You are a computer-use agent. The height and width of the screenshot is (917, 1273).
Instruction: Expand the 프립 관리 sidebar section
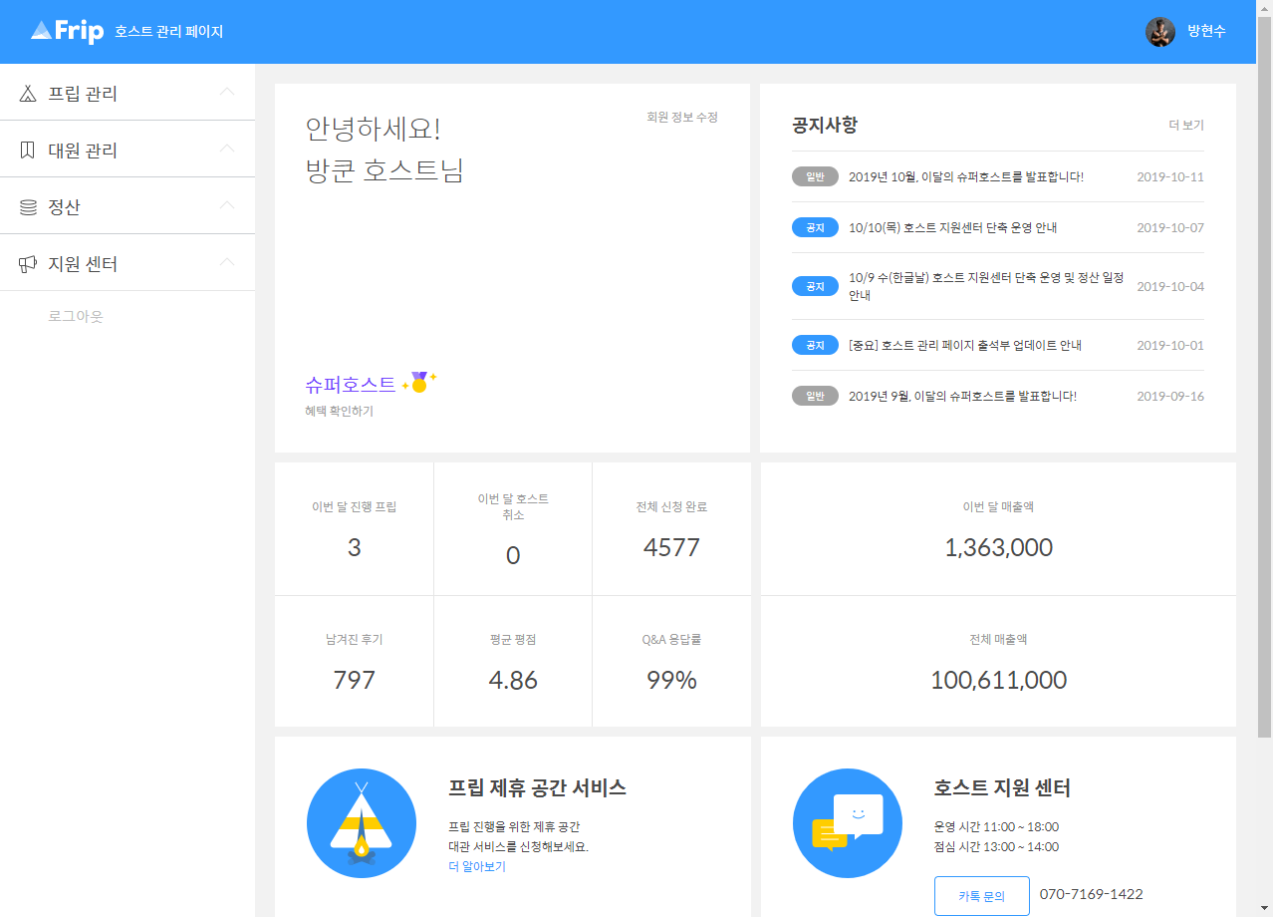127,93
